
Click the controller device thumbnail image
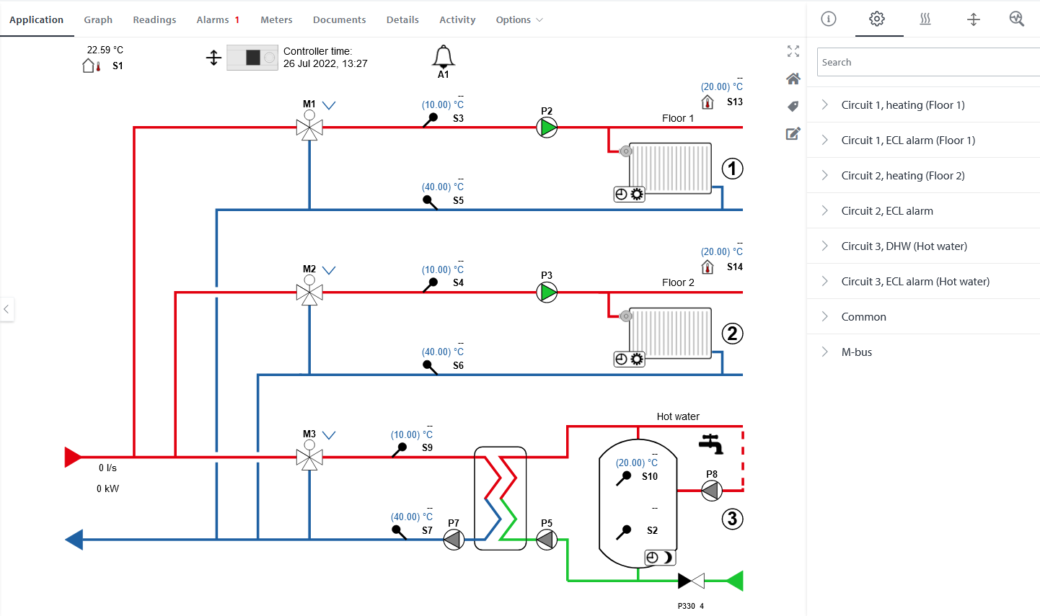[x=252, y=58]
